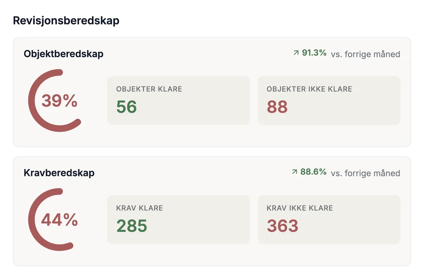Image resolution: width=424 pixels, height=279 pixels.
Task: Open the Objekter klare card
Action: point(178,100)
